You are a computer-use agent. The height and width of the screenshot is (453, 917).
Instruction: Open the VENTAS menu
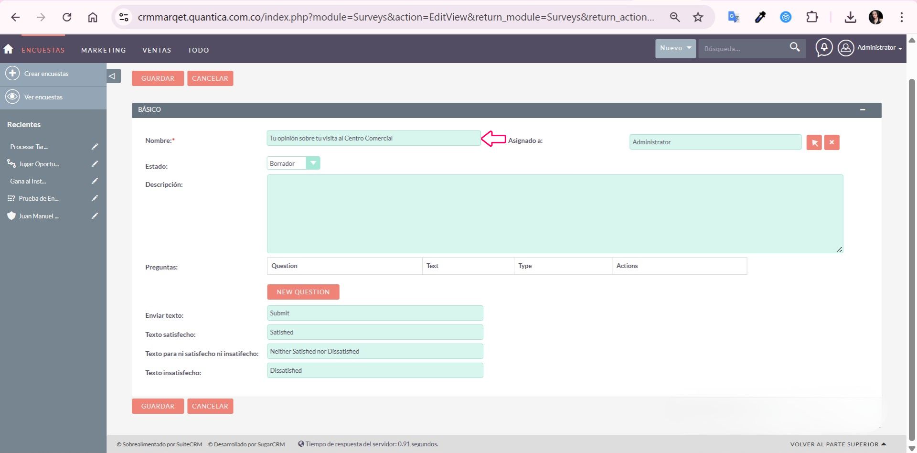tap(157, 50)
